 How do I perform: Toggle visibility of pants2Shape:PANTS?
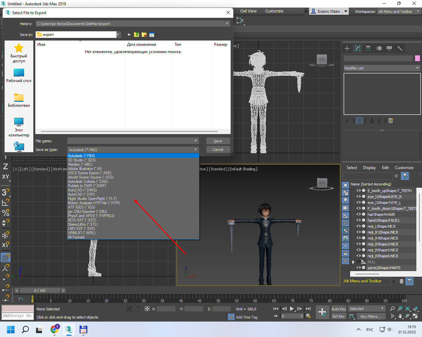358,268
